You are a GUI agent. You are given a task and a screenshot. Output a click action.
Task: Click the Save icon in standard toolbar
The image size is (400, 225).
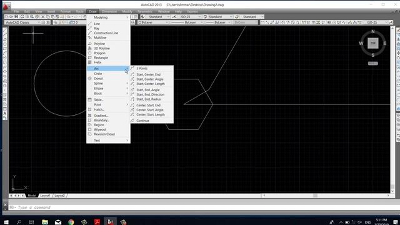[16, 17]
